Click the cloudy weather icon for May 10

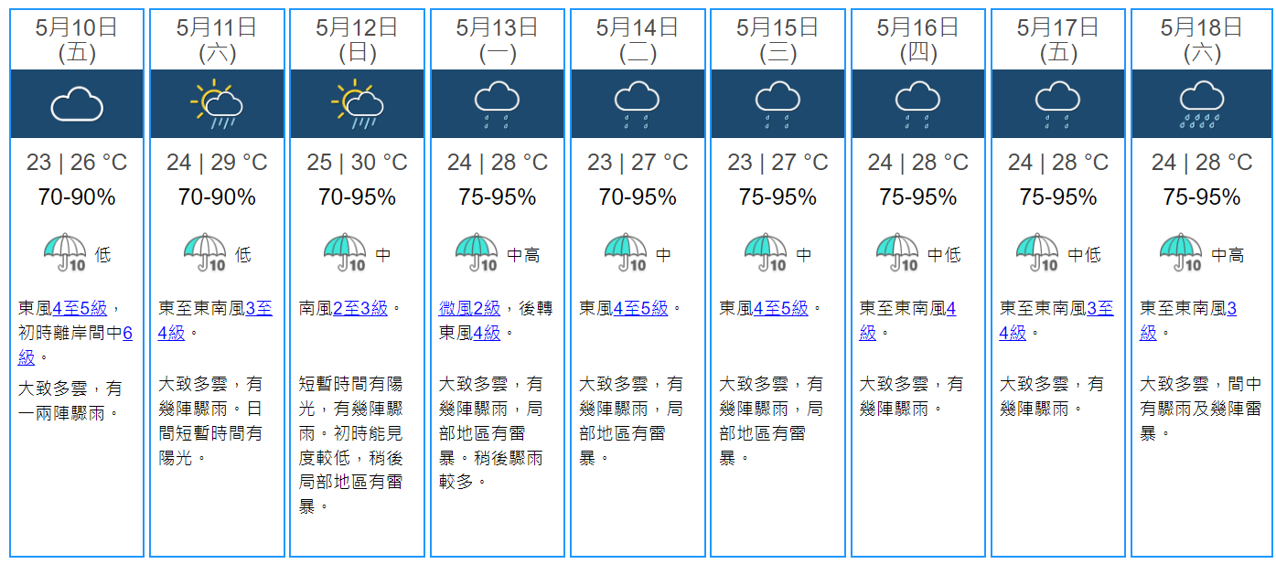[77, 104]
